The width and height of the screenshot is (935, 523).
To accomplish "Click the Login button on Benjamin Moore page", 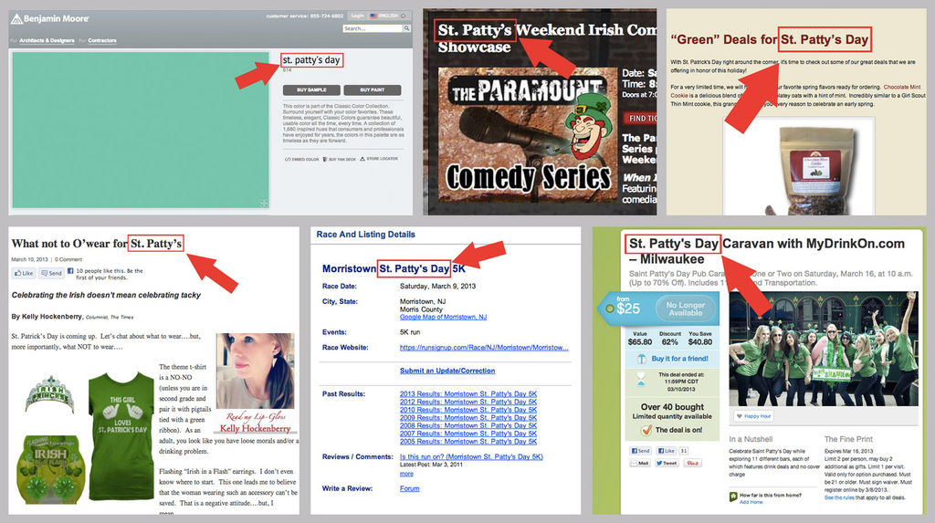I will (x=357, y=16).
